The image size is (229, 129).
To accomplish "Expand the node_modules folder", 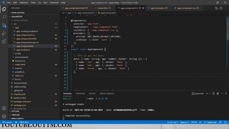I will [x=21, y=20].
